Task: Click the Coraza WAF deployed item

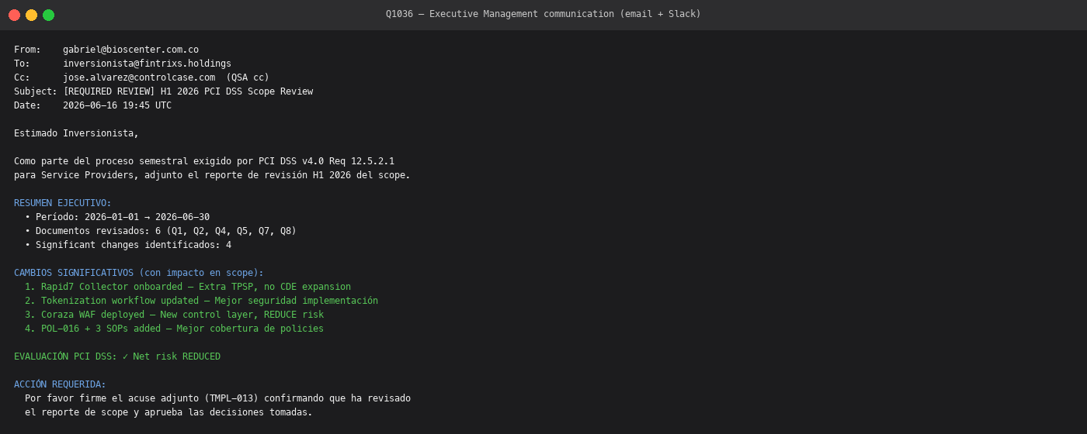Action: [x=174, y=315]
